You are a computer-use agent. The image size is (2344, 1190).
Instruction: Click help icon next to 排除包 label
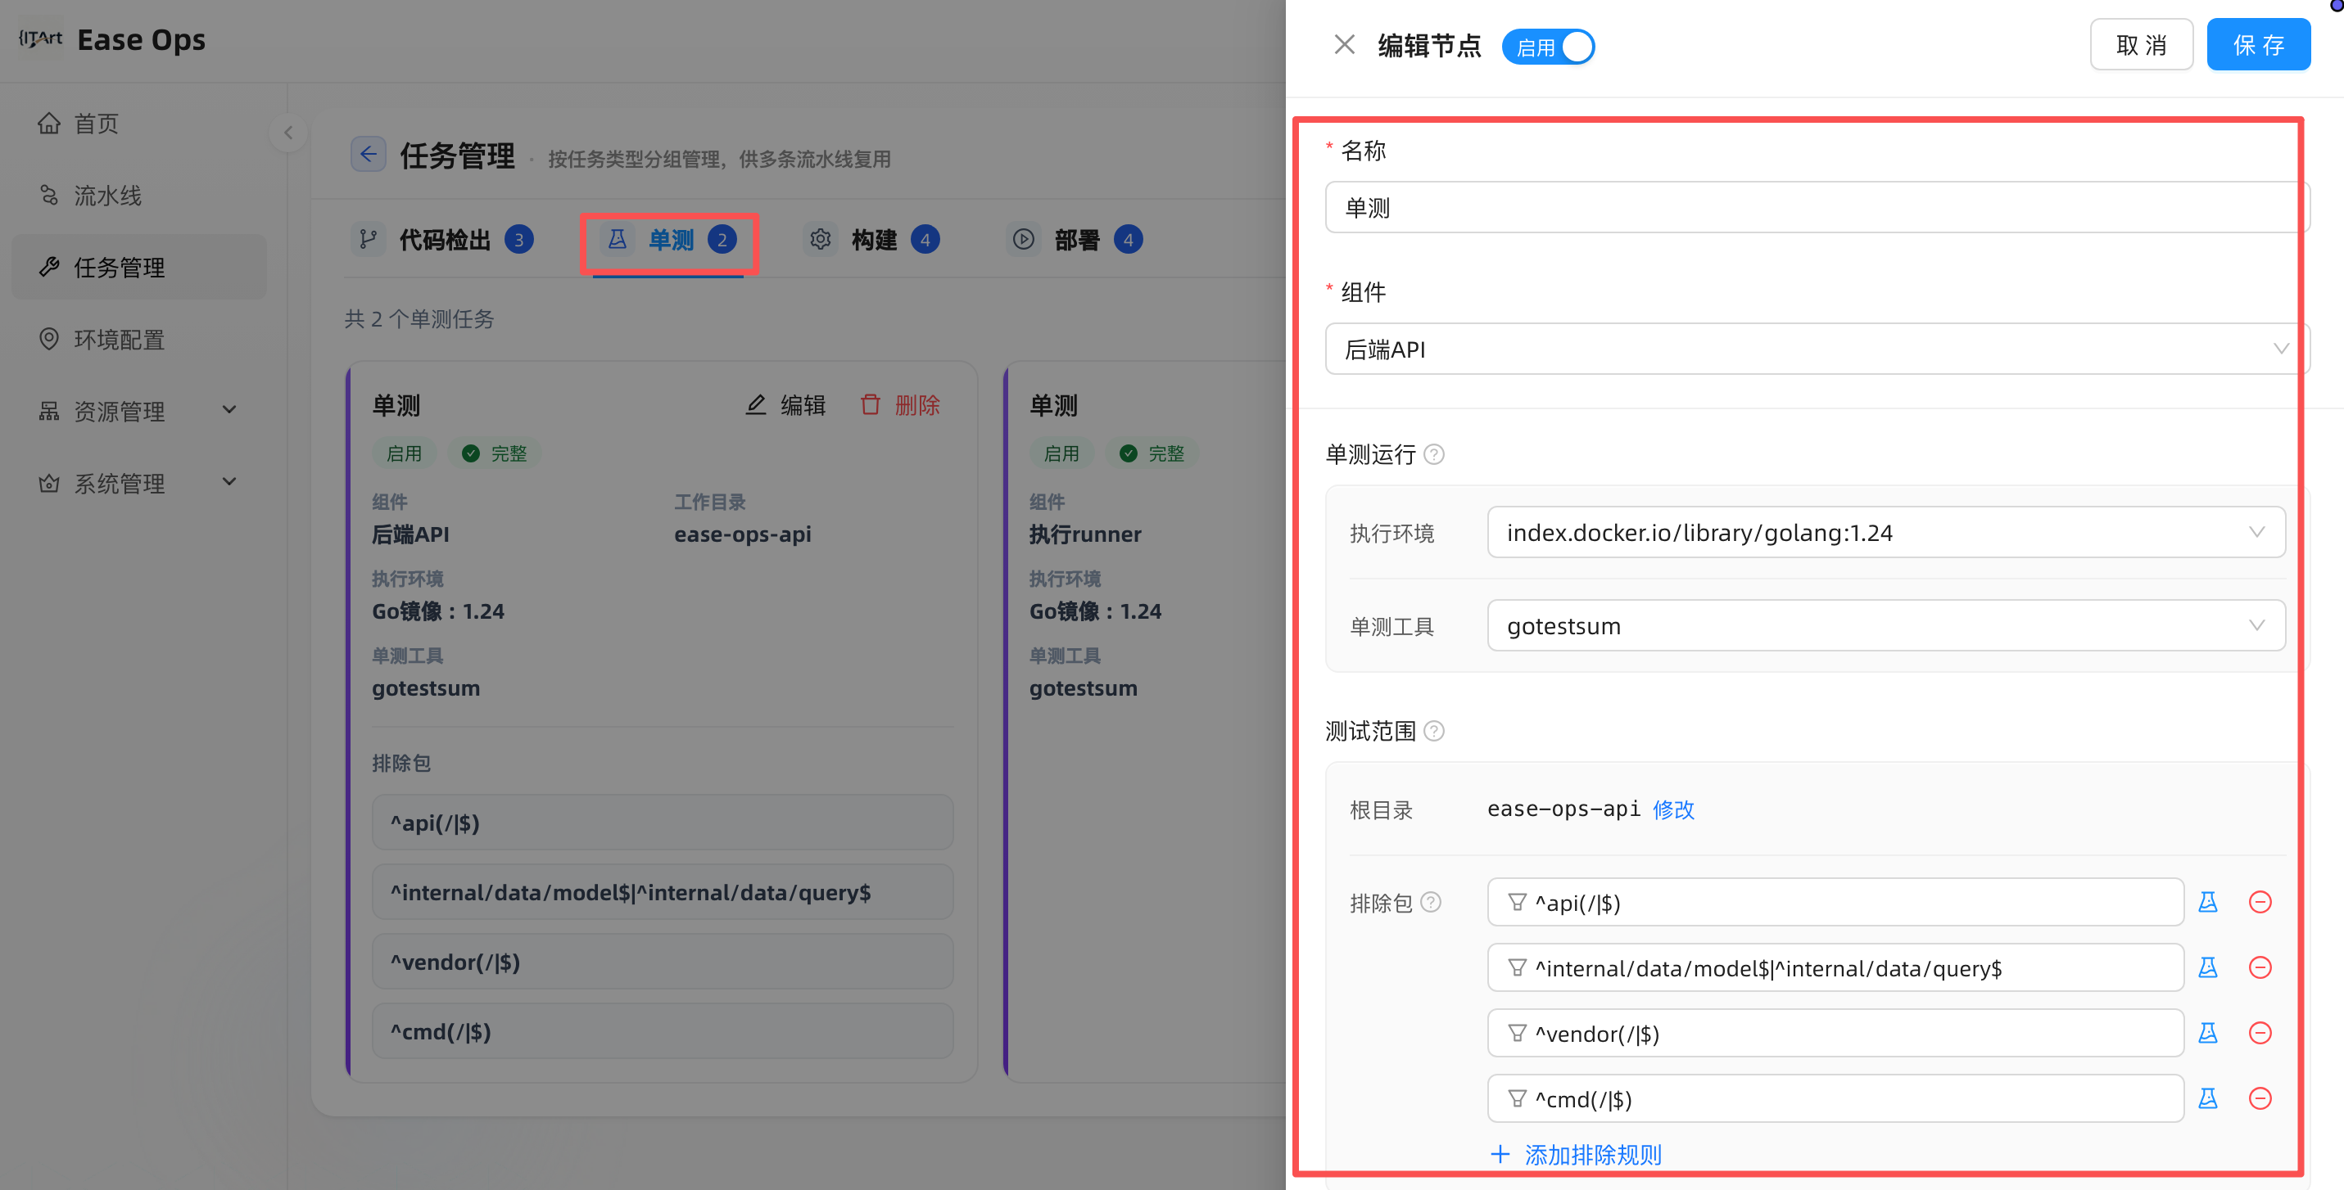pyautogui.click(x=1432, y=902)
